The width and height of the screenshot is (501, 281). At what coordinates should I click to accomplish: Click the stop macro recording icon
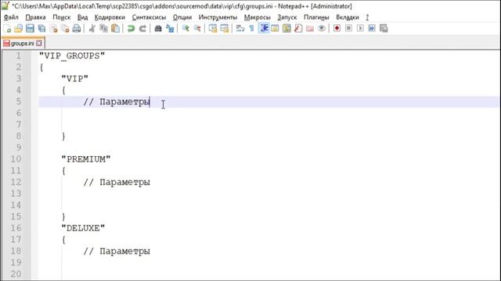pos(348,28)
